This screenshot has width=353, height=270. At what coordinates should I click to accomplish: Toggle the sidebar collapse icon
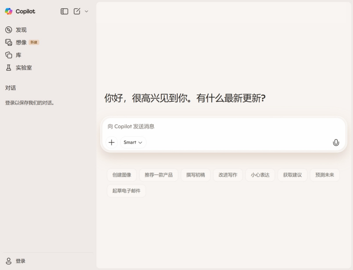[x=64, y=11]
